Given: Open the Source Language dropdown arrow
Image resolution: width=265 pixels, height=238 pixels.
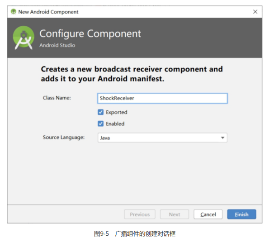Looking at the screenshot, I should click(222, 138).
